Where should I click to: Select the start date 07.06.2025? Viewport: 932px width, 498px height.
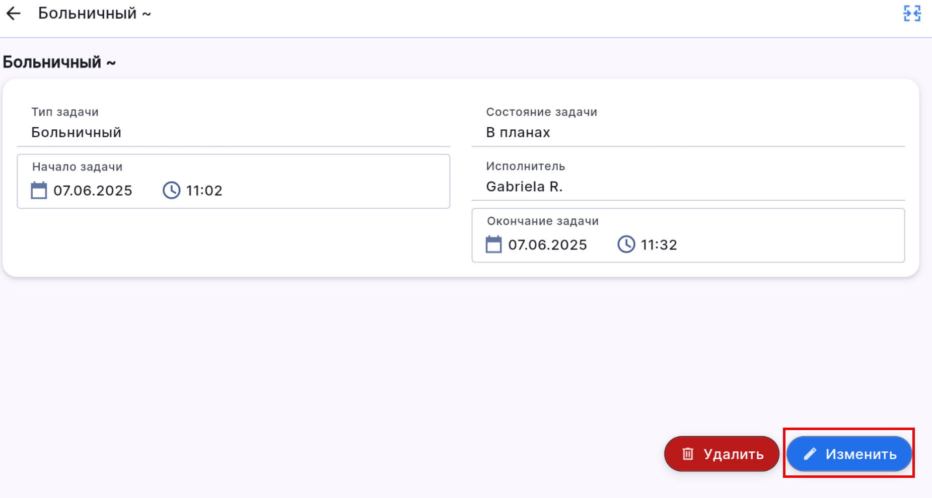(93, 191)
